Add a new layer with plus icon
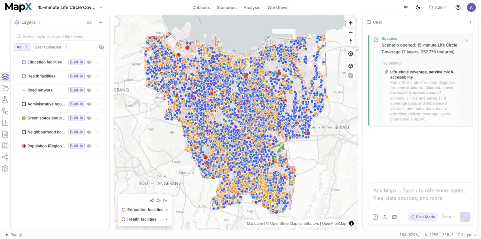The width and height of the screenshot is (481, 239). (101, 22)
